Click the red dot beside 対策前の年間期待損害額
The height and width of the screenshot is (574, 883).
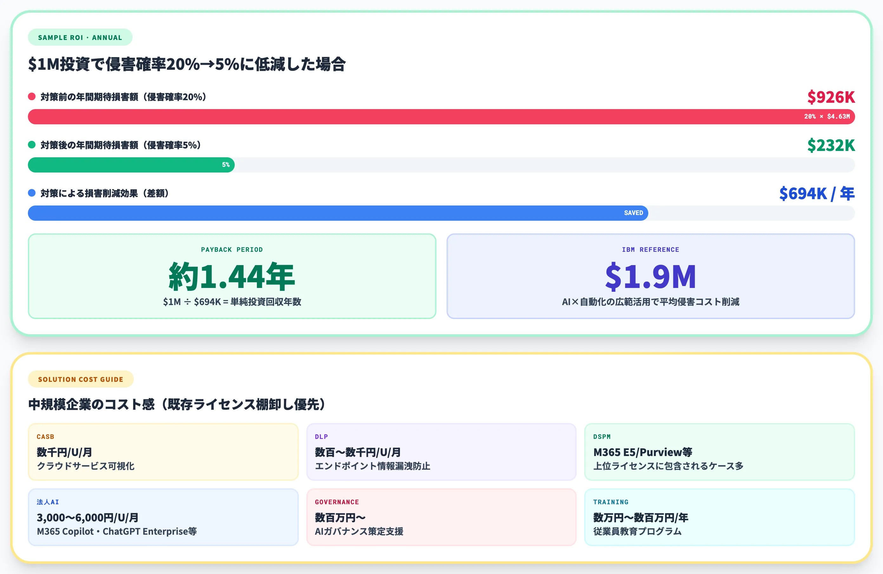click(32, 97)
